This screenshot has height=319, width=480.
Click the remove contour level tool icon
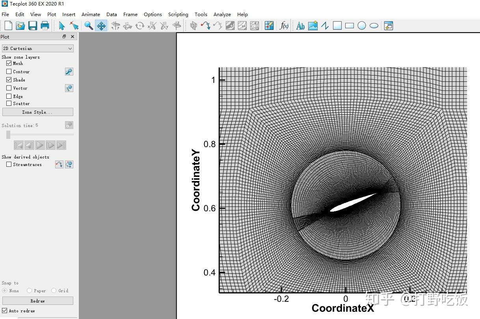click(x=242, y=26)
